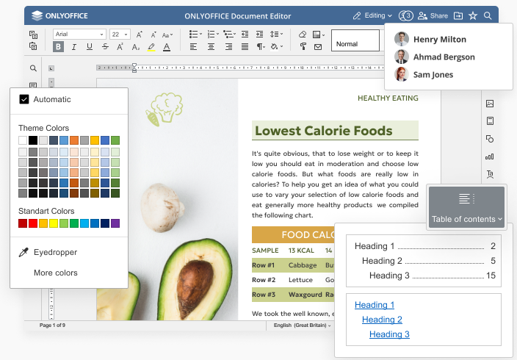Viewport: 517px width, 360px height.
Task: Click the Italic formatting icon
Action: click(x=74, y=46)
